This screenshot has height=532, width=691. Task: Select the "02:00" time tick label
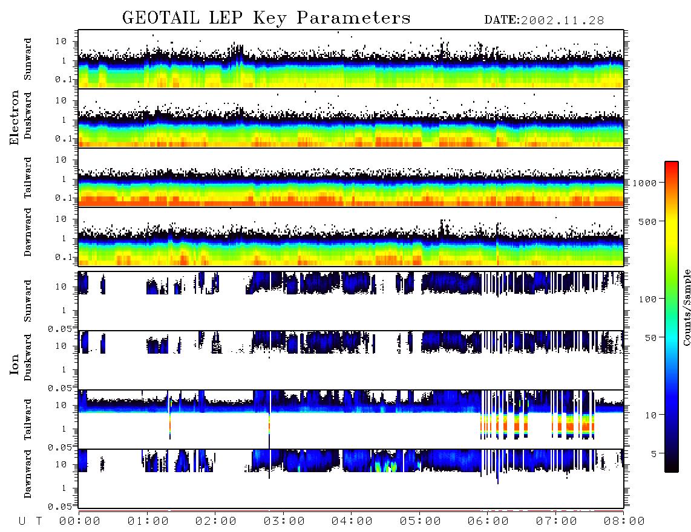click(x=216, y=522)
